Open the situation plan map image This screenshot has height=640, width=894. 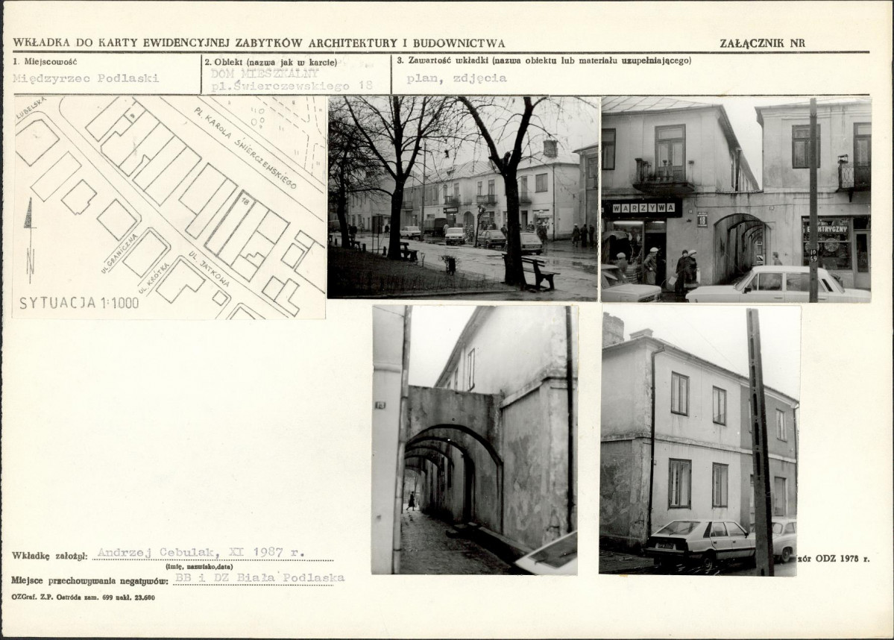[x=169, y=207]
